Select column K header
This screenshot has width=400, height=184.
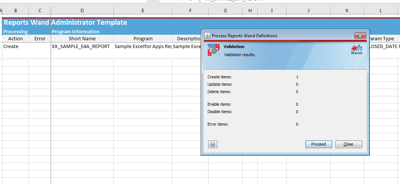point(347,10)
